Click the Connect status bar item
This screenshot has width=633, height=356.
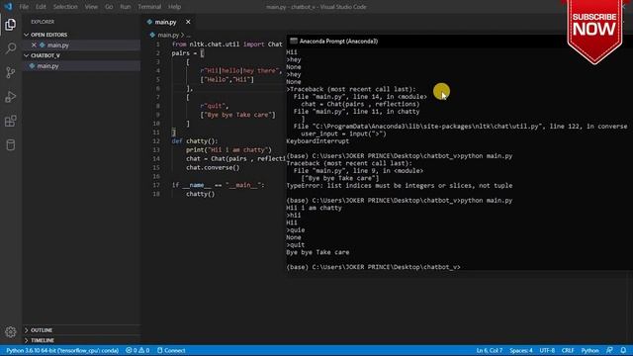[x=171, y=350]
